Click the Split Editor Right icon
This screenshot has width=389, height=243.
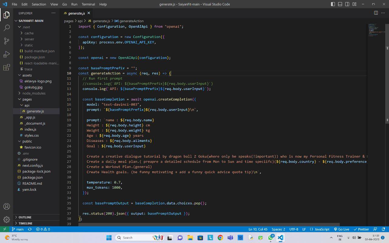click(x=376, y=13)
